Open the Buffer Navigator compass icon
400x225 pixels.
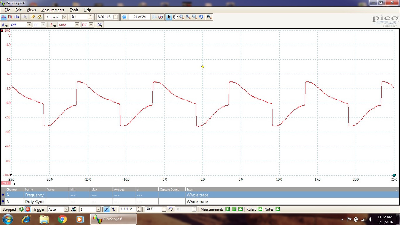(x=161, y=17)
